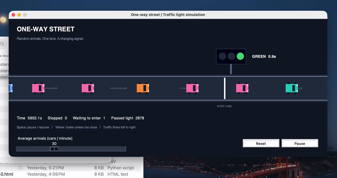
Task: Click the traffic light support pole
Action: coord(231,69)
